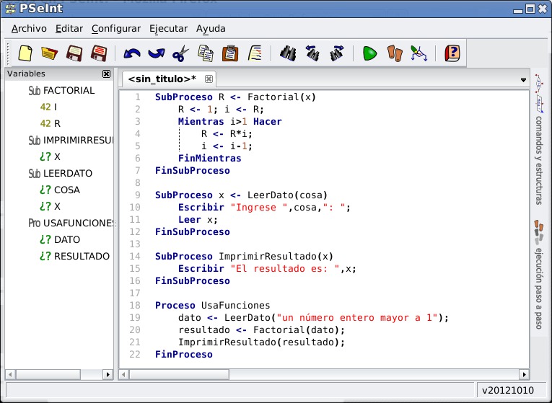552x403 pixels.
Task: Click the PSeInt window title icon
Action: [x=9, y=9]
